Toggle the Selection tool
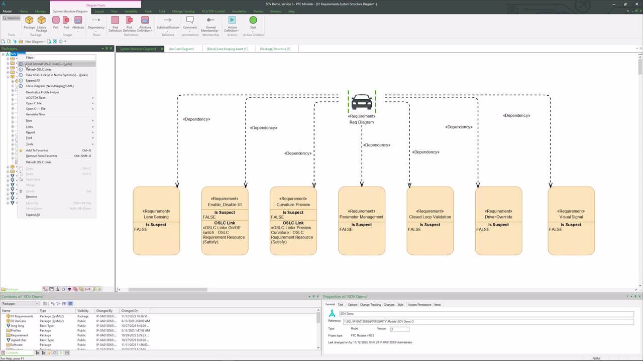The height and width of the screenshot is (361, 643). click(x=11, y=18)
